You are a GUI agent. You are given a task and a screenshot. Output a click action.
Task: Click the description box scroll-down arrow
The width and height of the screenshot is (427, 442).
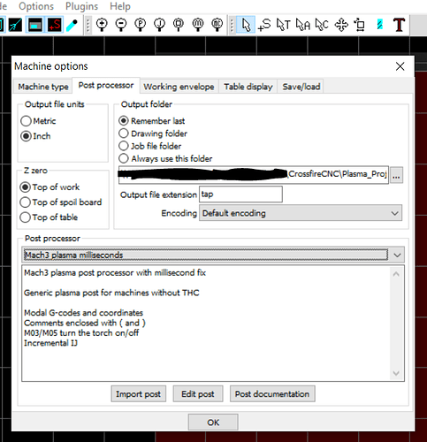[396, 373]
